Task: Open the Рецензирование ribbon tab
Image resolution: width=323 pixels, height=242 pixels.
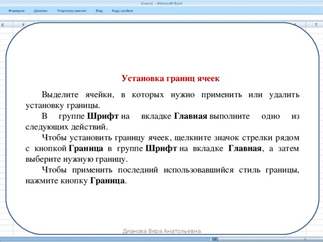Action: pos(72,11)
